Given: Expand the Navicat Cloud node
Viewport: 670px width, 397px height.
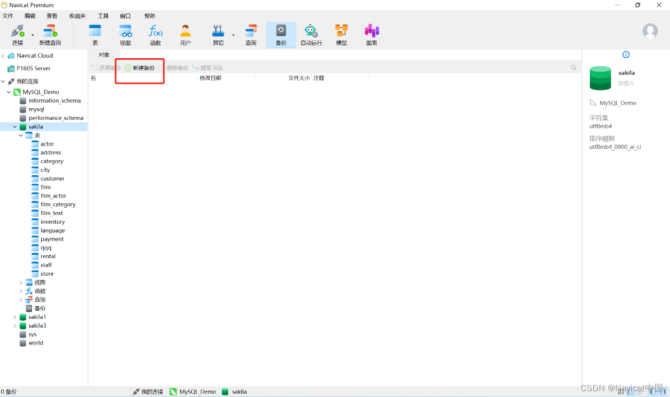Looking at the screenshot, I should click(3, 56).
